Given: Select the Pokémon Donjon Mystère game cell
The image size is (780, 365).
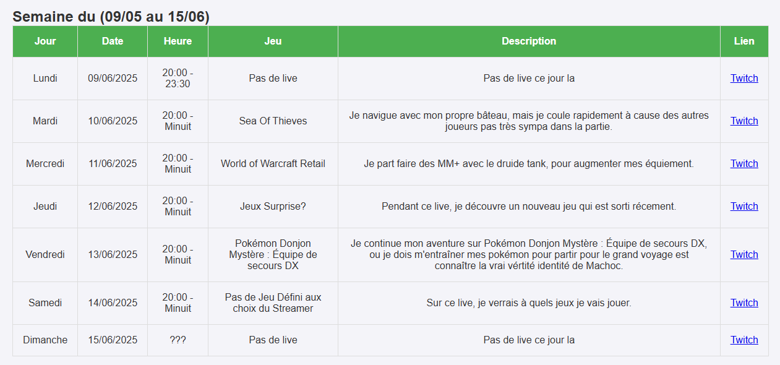Looking at the screenshot, I should tap(272, 254).
